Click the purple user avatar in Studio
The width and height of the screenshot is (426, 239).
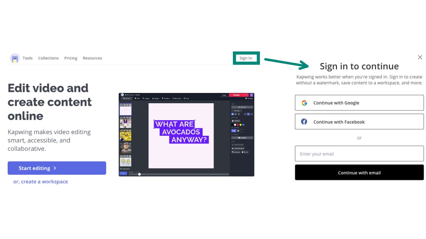coord(252,95)
